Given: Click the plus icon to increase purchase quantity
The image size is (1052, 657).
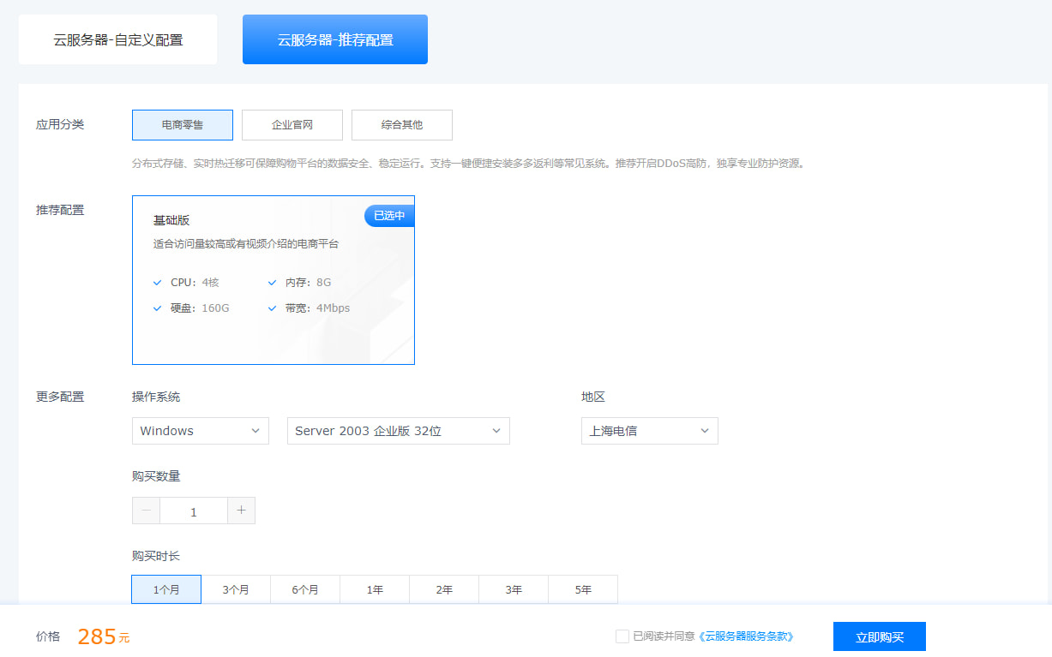Looking at the screenshot, I should pos(241,511).
